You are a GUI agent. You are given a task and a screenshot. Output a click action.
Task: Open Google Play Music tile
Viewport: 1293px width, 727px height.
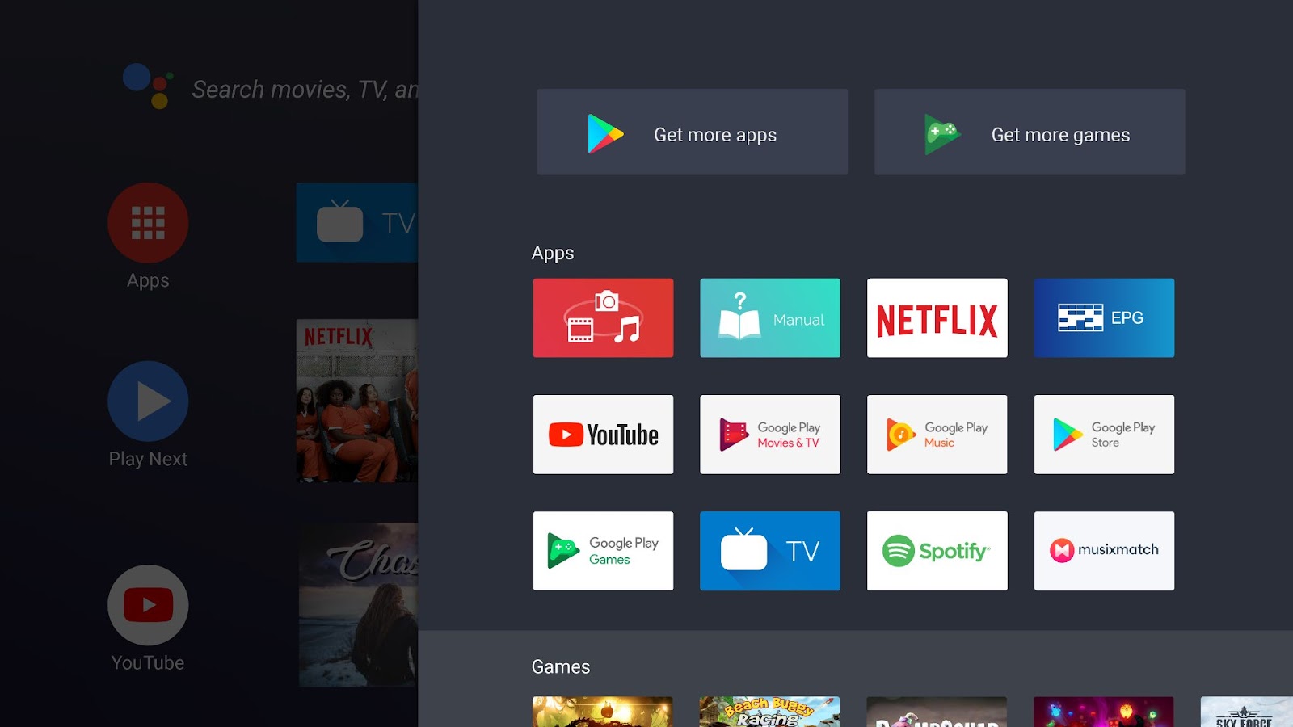point(937,435)
